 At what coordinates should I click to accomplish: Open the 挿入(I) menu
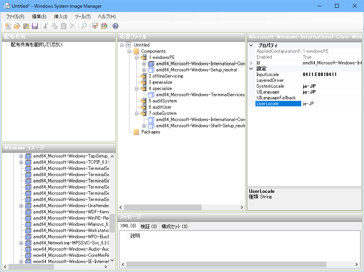point(60,17)
